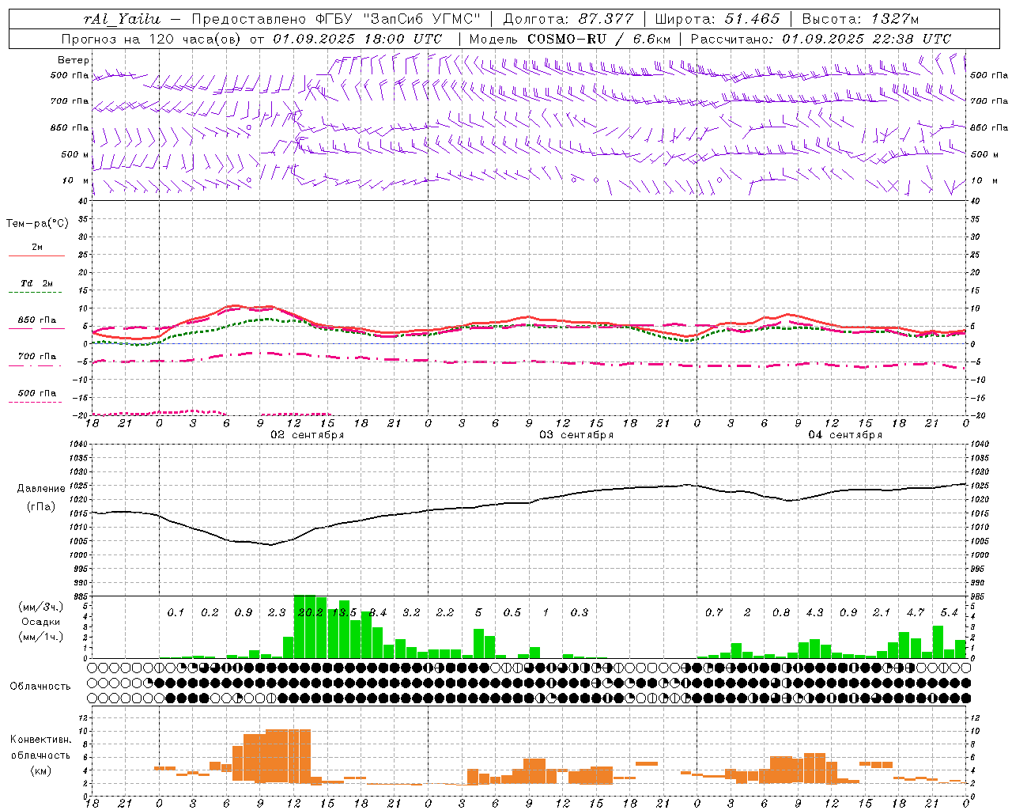Click the 0.8 precipitation value
Viewport: 1012px width, 810px height.
[781, 612]
